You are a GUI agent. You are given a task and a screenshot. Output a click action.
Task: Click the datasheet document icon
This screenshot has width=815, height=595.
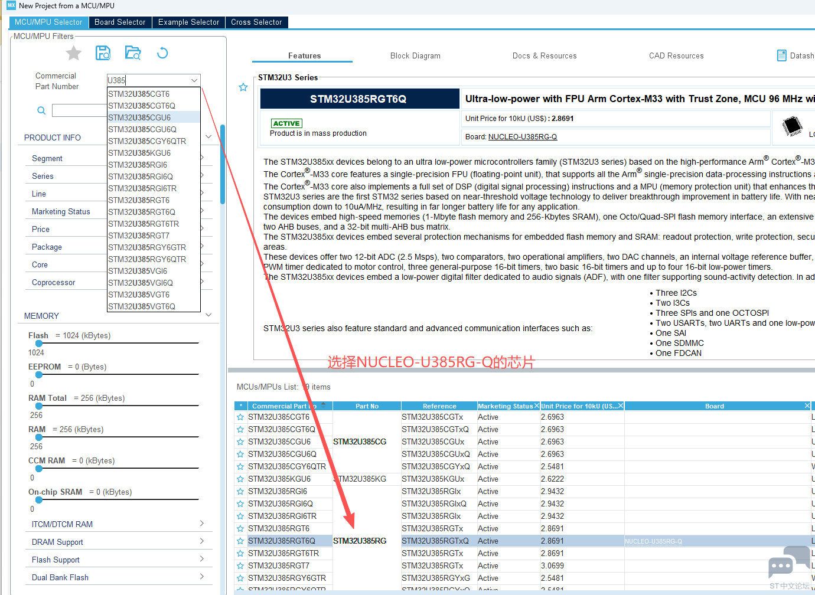pos(781,55)
